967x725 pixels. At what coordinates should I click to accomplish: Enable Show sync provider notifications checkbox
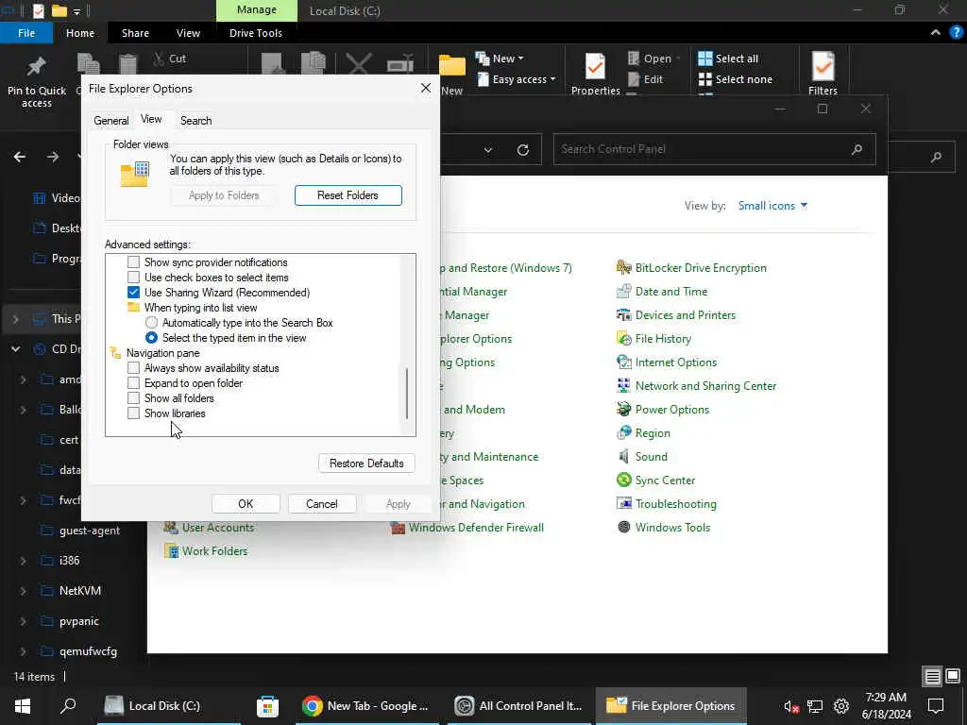tap(133, 262)
